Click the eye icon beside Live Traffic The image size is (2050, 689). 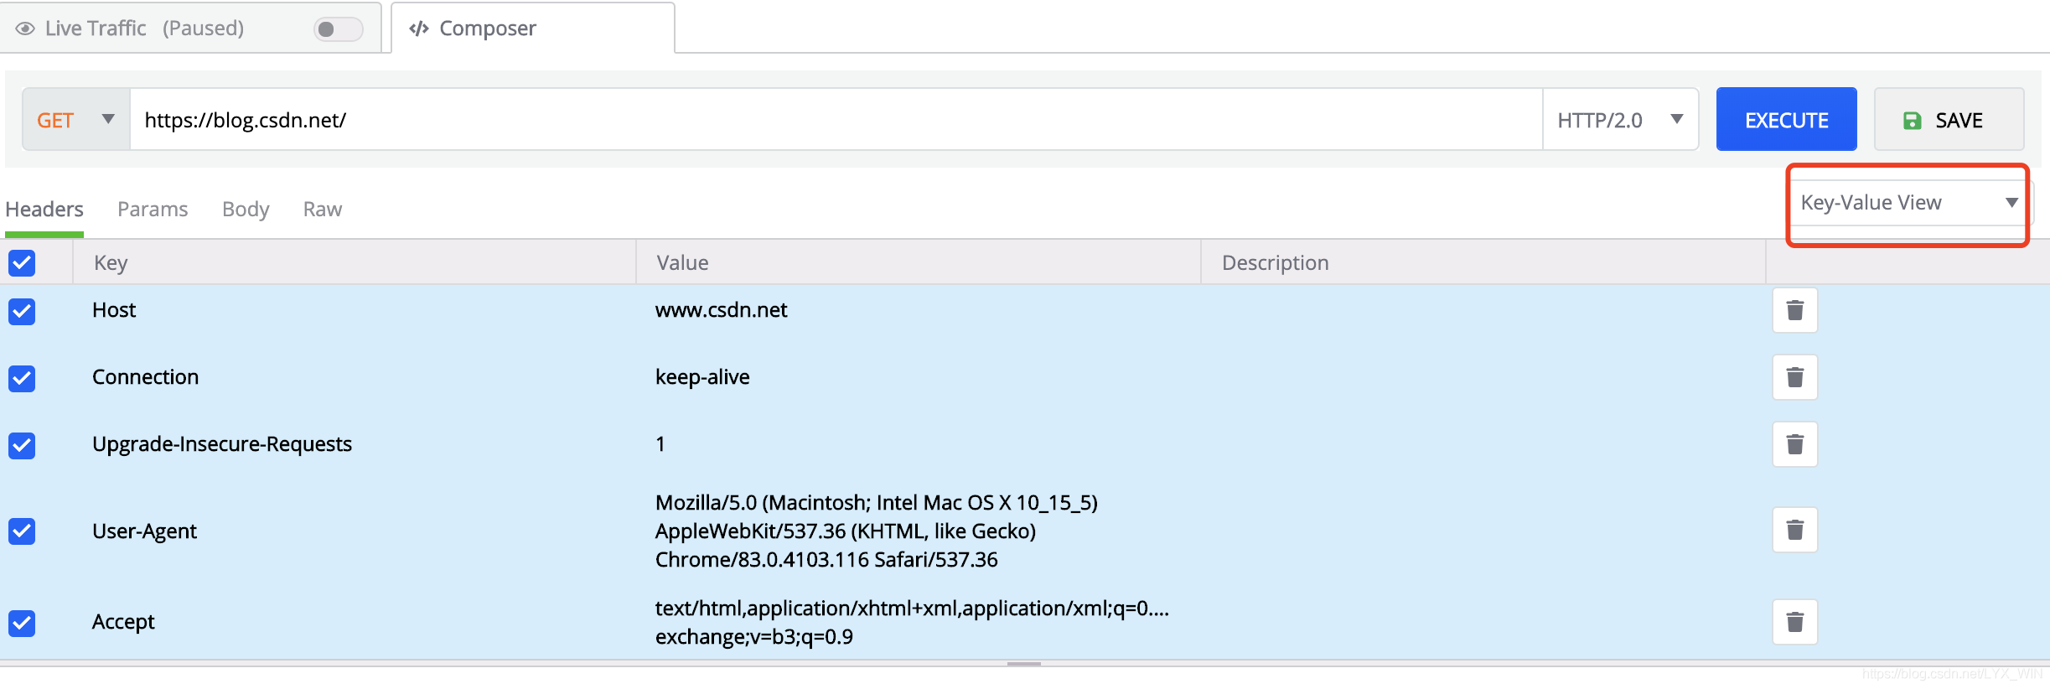coord(25,28)
